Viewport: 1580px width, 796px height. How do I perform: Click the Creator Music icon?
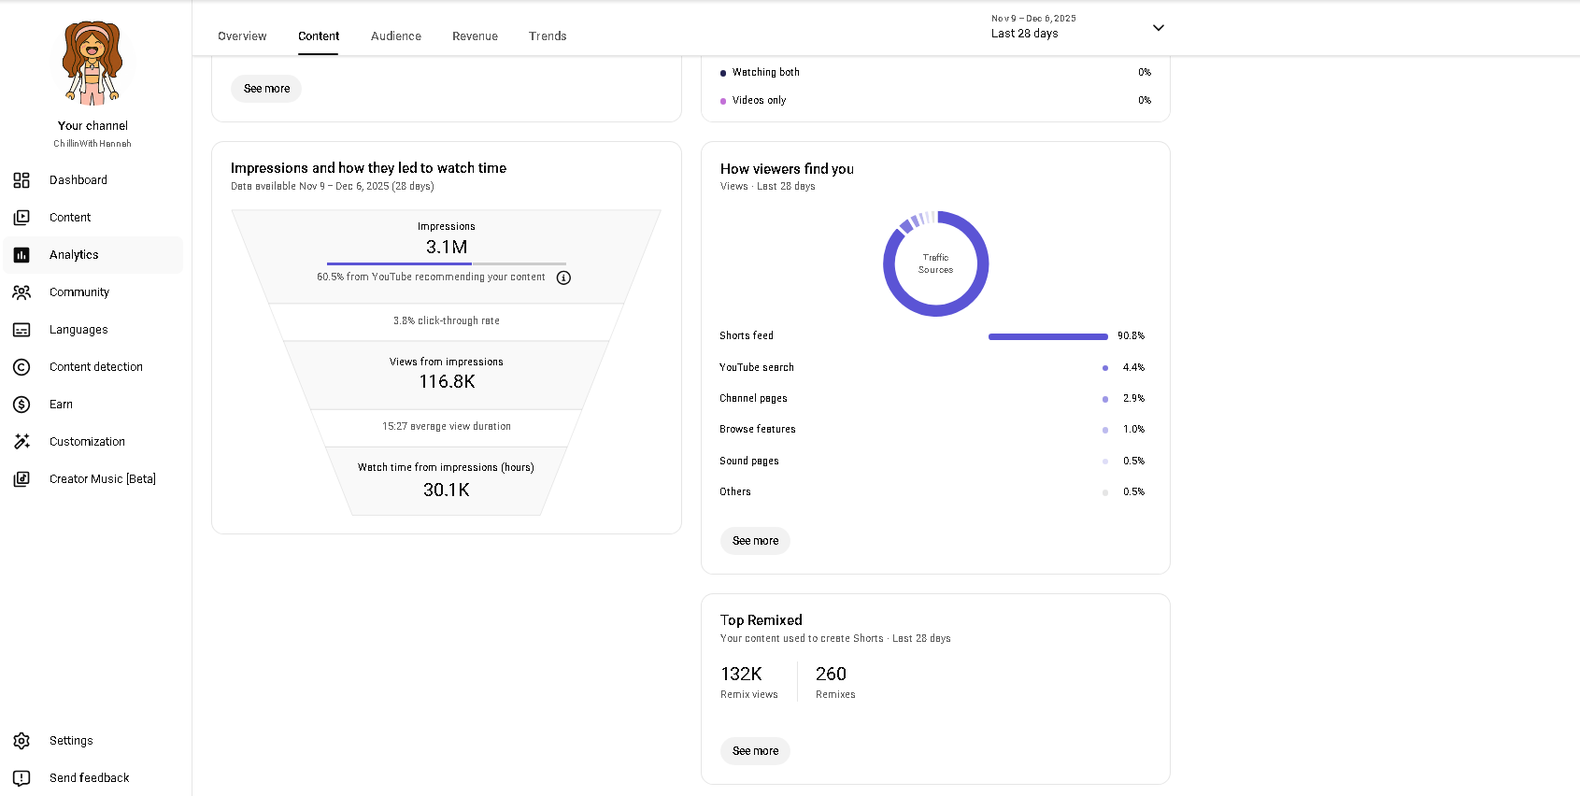click(x=21, y=479)
